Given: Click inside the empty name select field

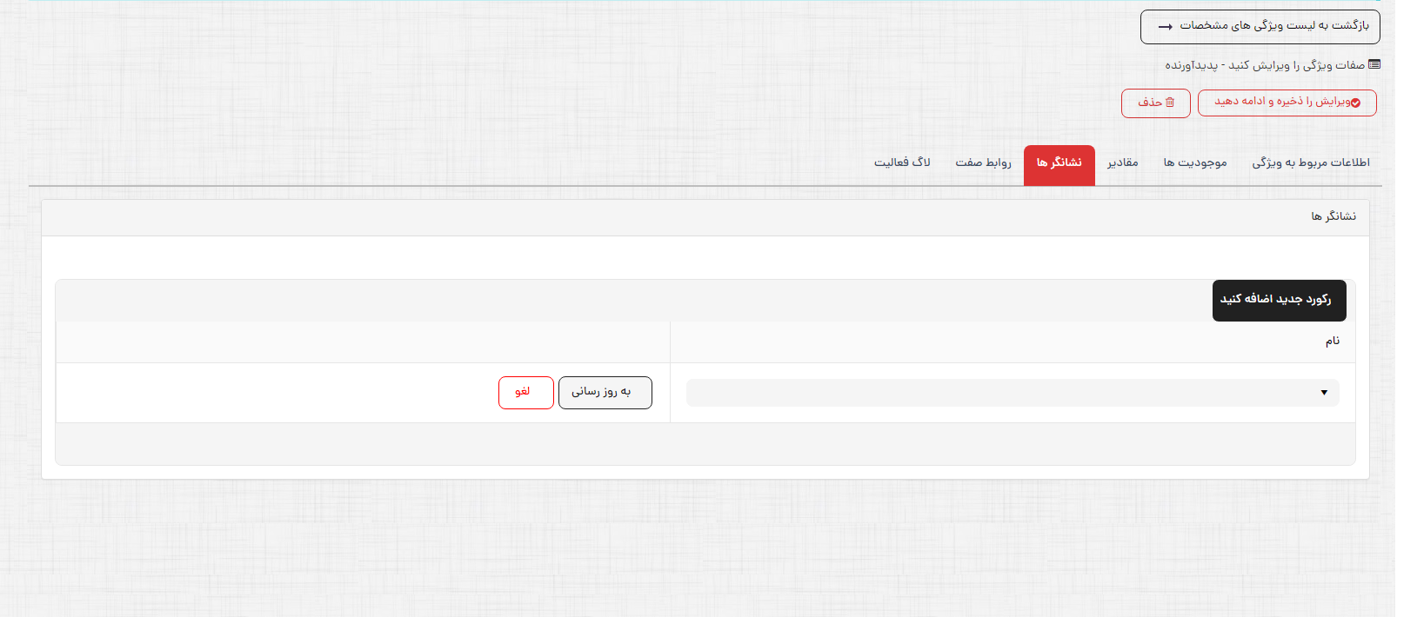Looking at the screenshot, I should (x=1000, y=393).
